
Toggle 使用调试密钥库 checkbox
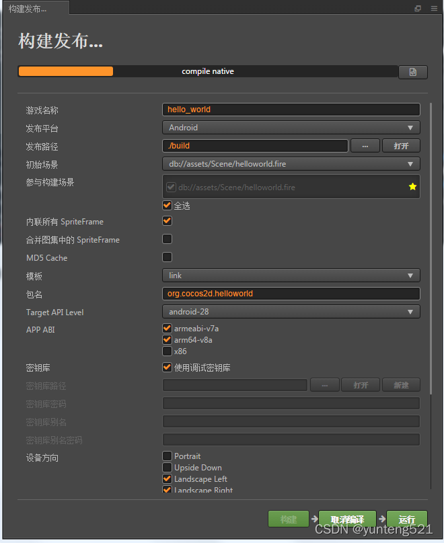pos(167,367)
